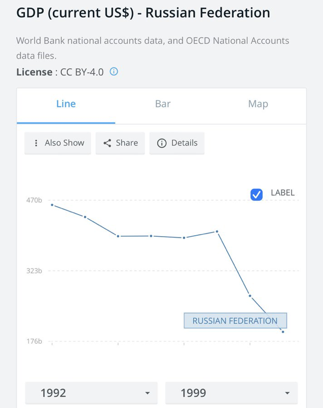The image size is (323, 408).
Task: Click the license info icon
Action: coord(114,71)
